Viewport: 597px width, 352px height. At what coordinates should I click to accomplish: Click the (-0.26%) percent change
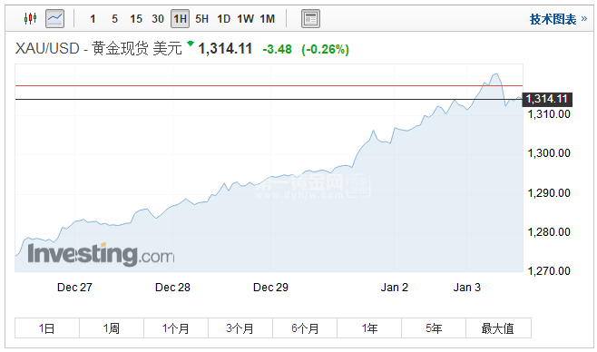pos(325,49)
